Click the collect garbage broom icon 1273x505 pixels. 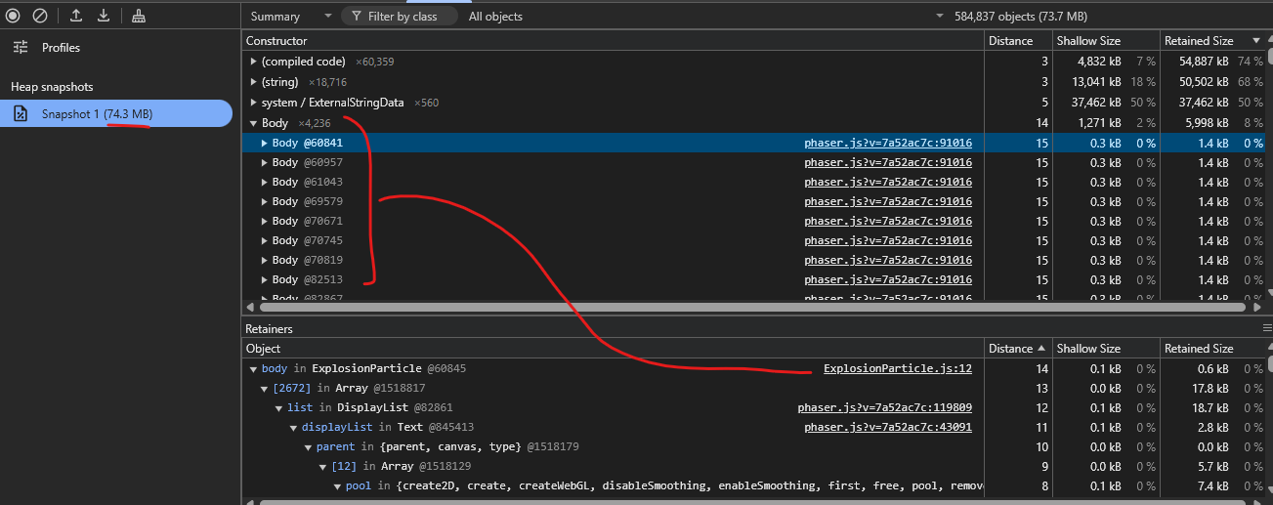(x=139, y=16)
